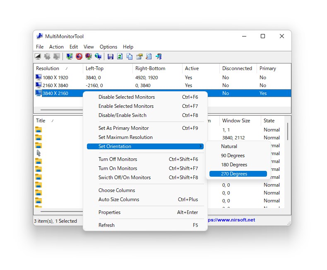This screenshot has height=270, width=327.
Task: Sort by the Right-Bottom column header
Action: [x=157, y=68]
